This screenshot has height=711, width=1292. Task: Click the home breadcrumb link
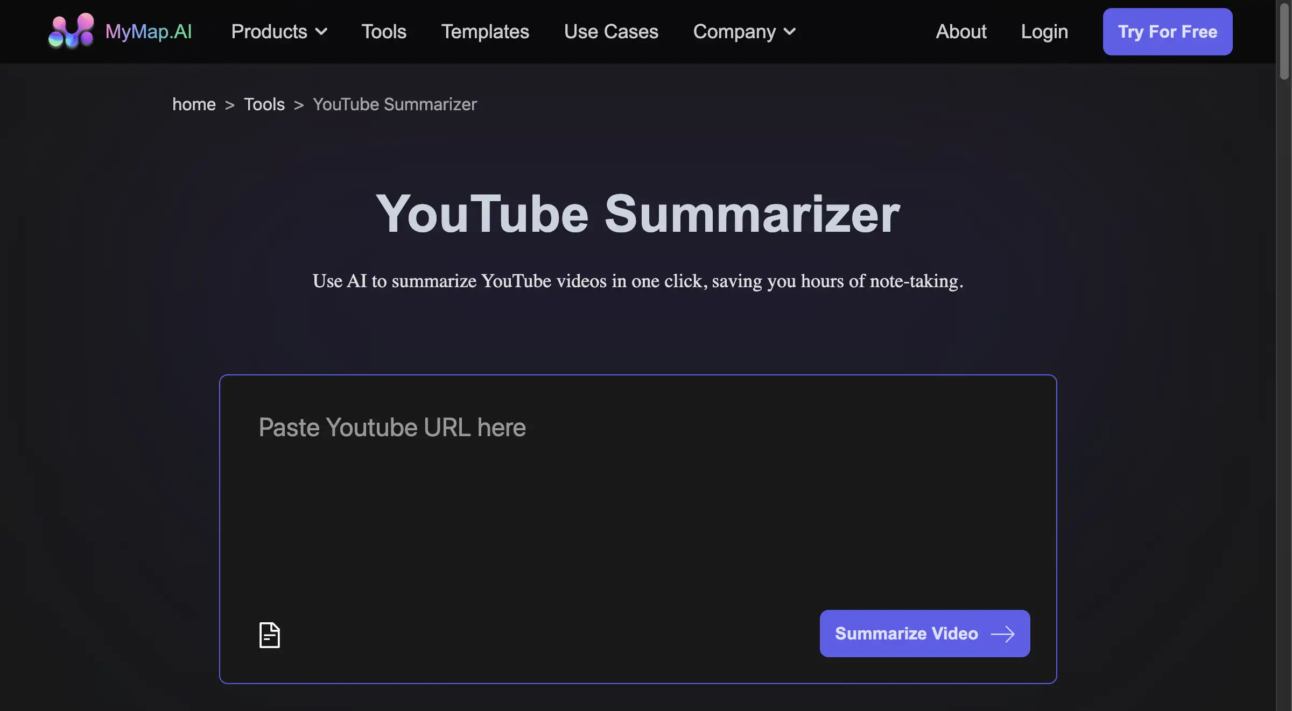click(x=194, y=104)
